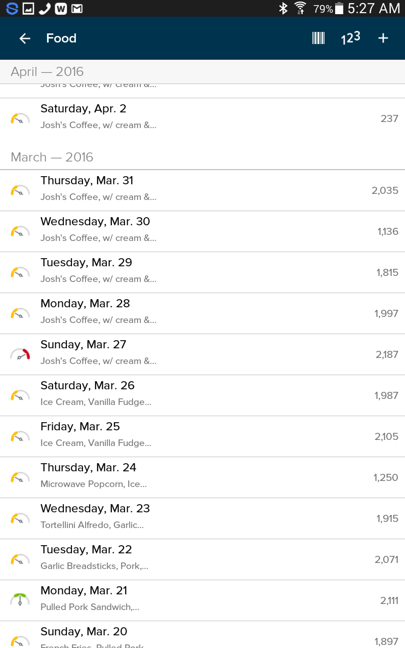Screen dimensions: 405x648
Task: Open the barcode scanner
Action: tap(318, 38)
